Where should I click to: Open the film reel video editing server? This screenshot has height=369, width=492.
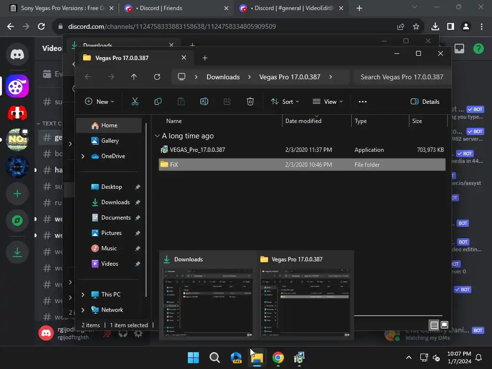point(17,86)
